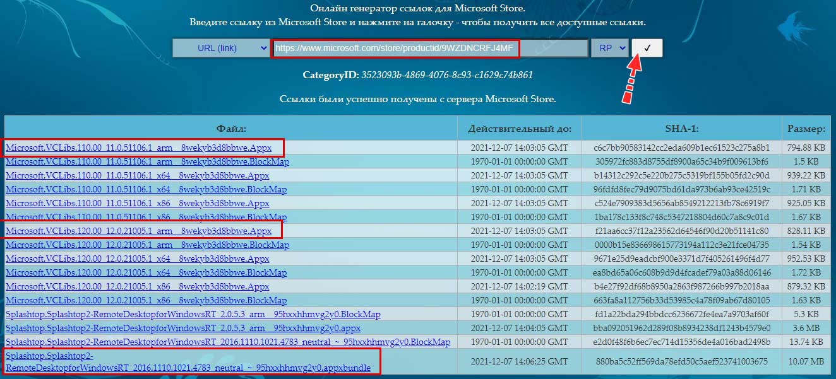Download VCLibs.120.00 12.0.21005.1 arm Appx
This screenshot has width=836, height=379.
click(x=138, y=231)
